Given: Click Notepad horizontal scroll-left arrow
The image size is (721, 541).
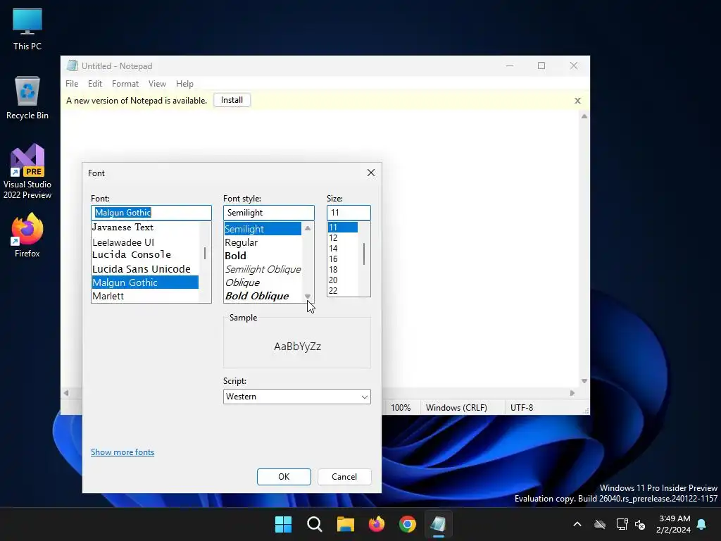Looking at the screenshot, I should pyautogui.click(x=66, y=393).
